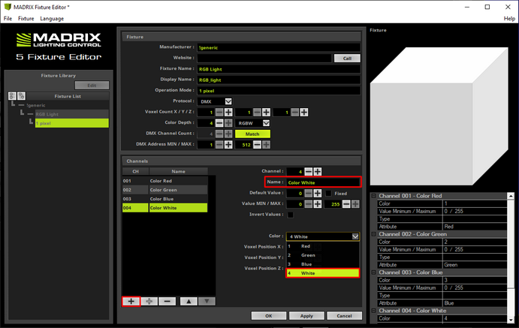The width and height of the screenshot is (519, 328).
Task: Decrease DMX Address MAX value
Action: 257,145
